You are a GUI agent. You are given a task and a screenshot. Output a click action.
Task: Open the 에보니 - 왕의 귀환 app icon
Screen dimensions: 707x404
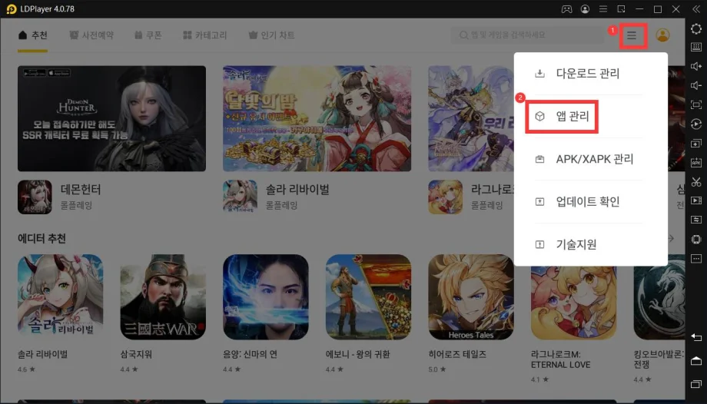368,297
